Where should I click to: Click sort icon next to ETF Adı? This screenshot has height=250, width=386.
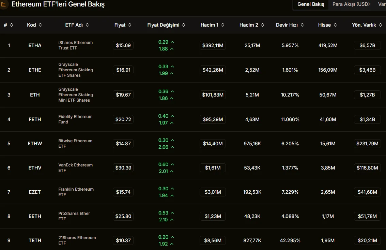point(87,25)
